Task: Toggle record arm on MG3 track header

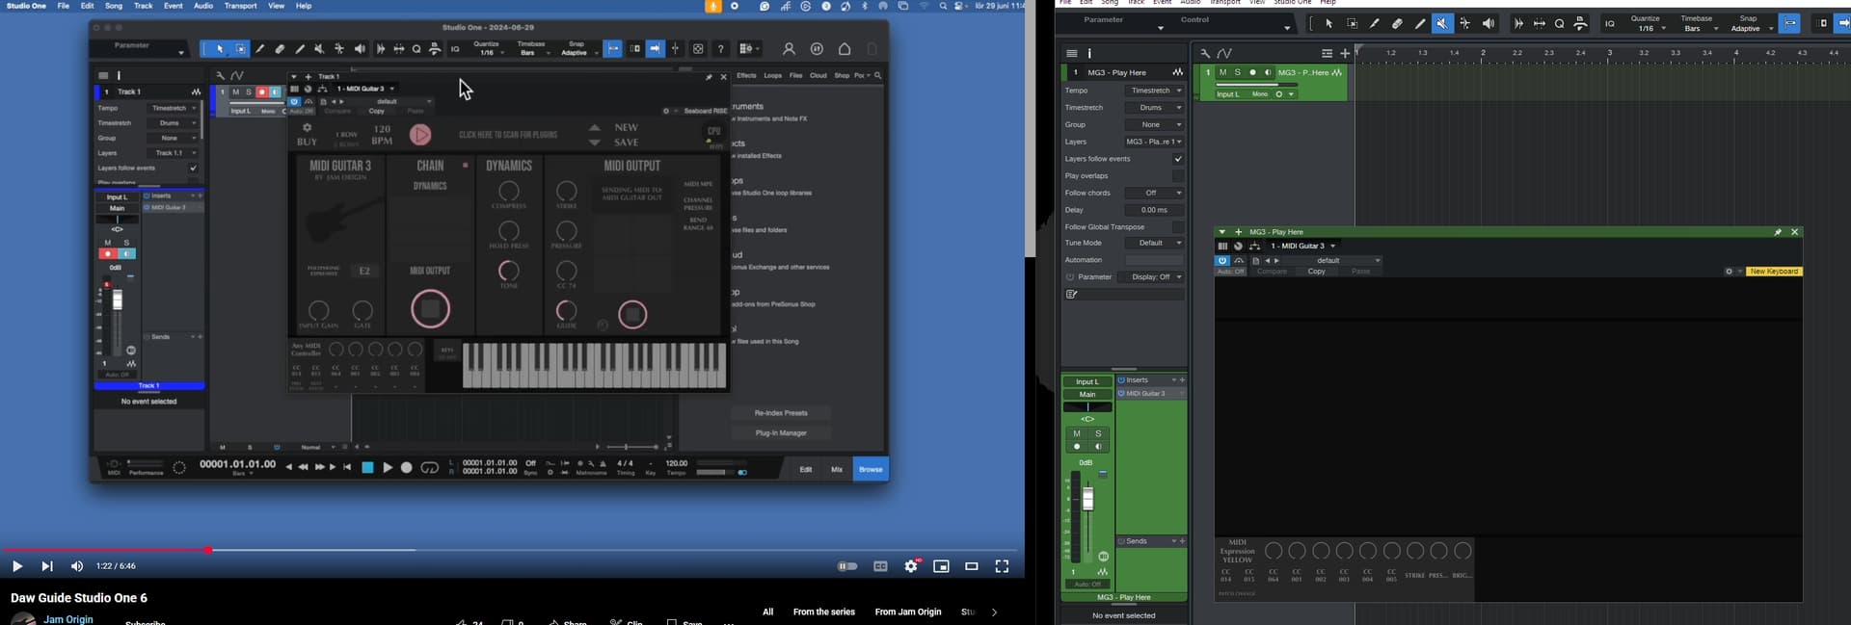Action: click(x=1253, y=72)
